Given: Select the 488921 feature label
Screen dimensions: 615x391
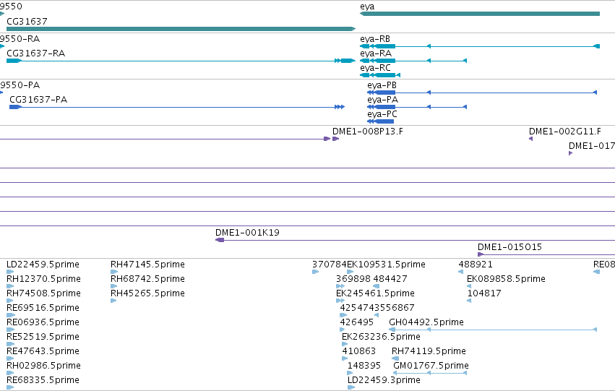Looking at the screenshot, I should (x=476, y=265).
